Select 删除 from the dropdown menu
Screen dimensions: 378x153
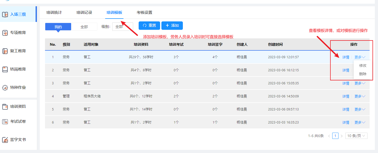[x=363, y=74]
